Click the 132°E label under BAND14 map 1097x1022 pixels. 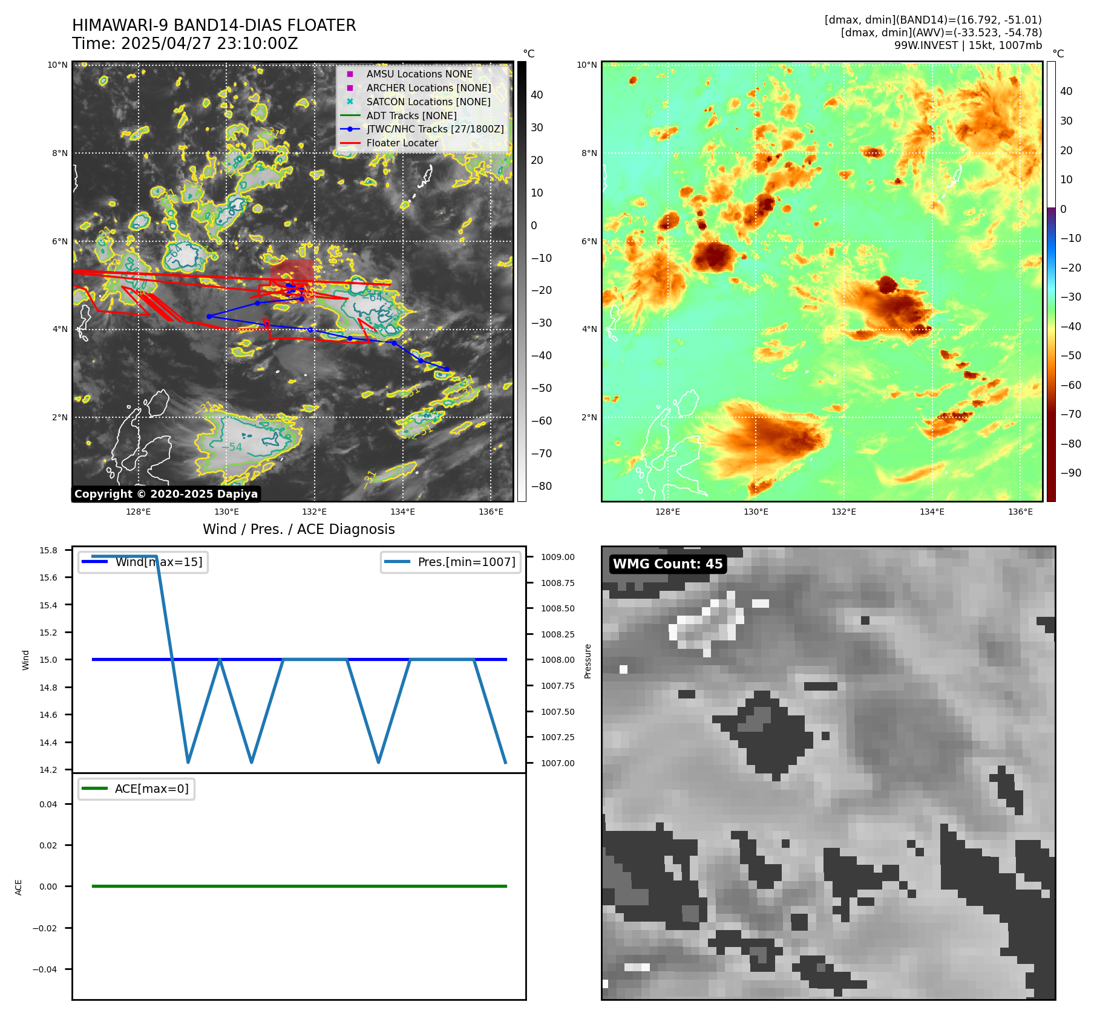[315, 512]
